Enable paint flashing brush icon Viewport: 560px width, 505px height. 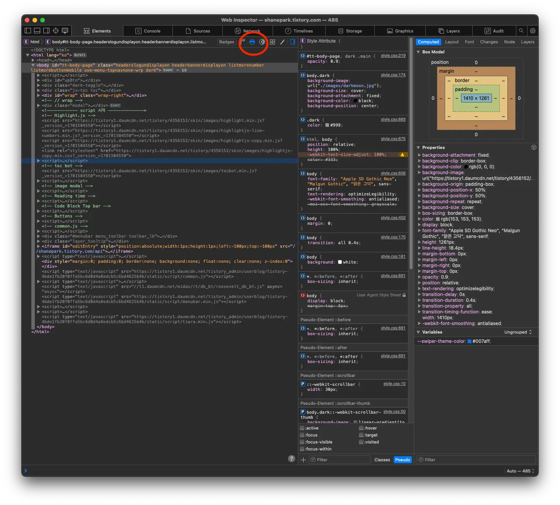coord(282,42)
